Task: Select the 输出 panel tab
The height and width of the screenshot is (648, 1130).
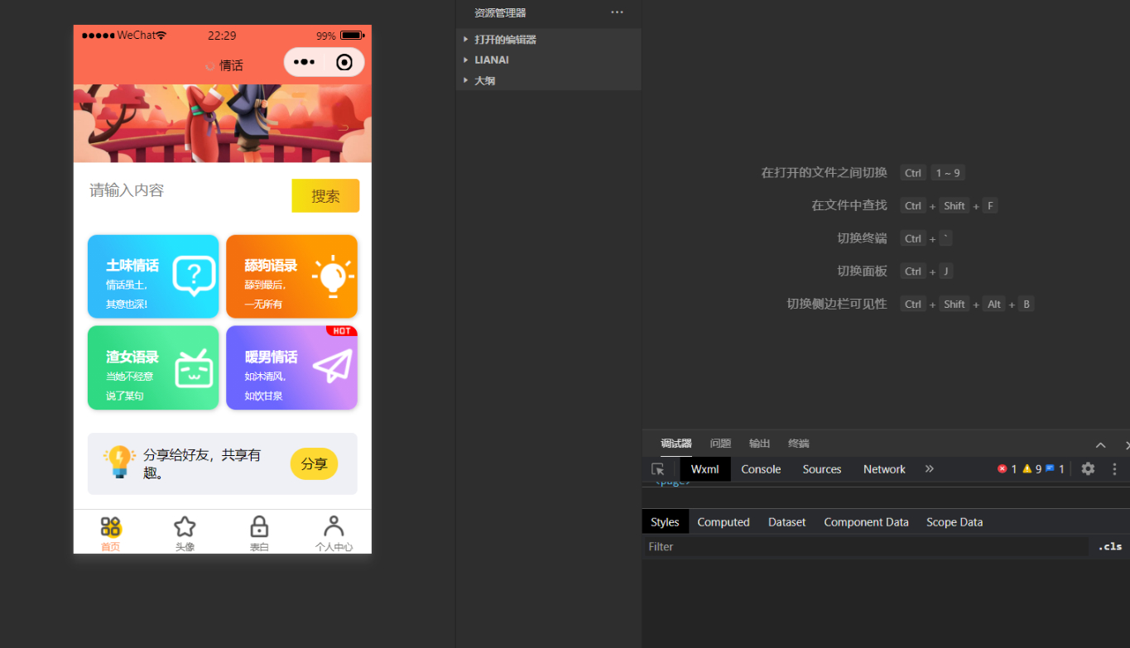Action: 759,444
